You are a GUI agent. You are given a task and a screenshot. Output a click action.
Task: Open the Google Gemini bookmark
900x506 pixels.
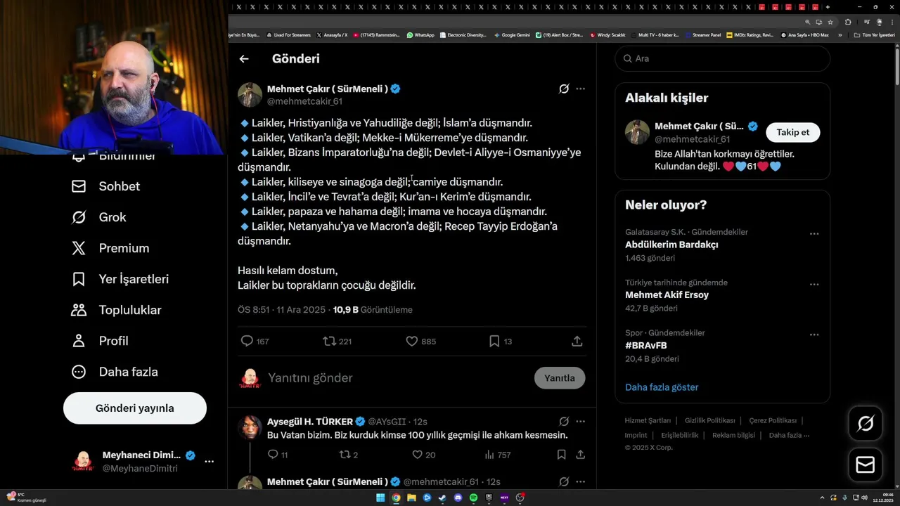pyautogui.click(x=512, y=34)
